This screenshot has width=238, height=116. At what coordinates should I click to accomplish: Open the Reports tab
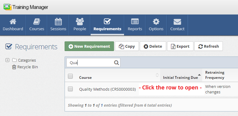135,25
